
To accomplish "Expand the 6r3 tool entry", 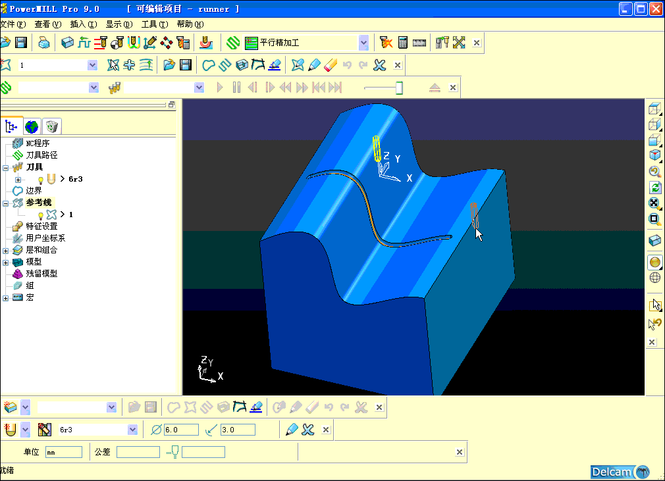I will coord(18,180).
